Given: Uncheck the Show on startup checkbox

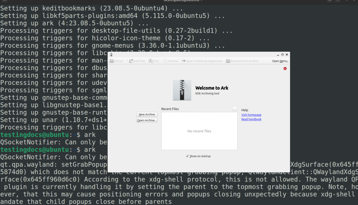Looking at the screenshot, I should coord(187,156).
